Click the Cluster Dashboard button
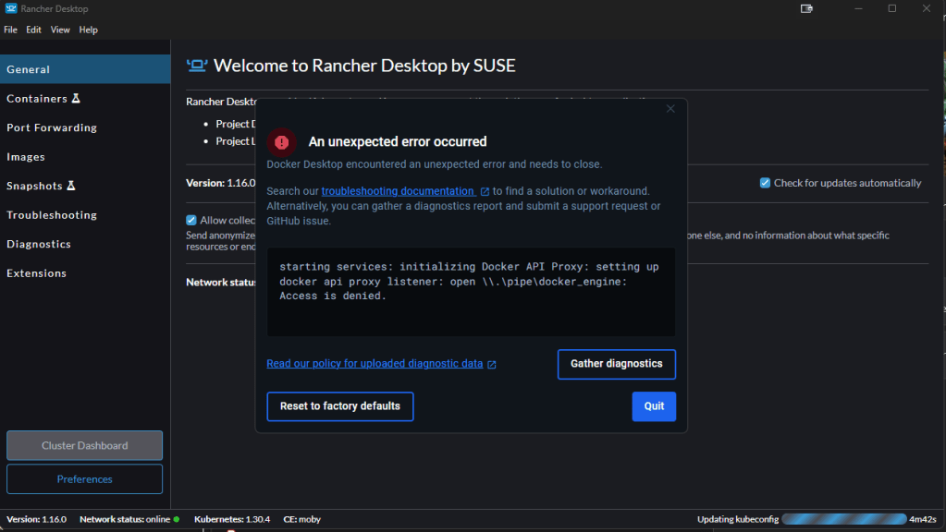The image size is (946, 532). point(84,445)
